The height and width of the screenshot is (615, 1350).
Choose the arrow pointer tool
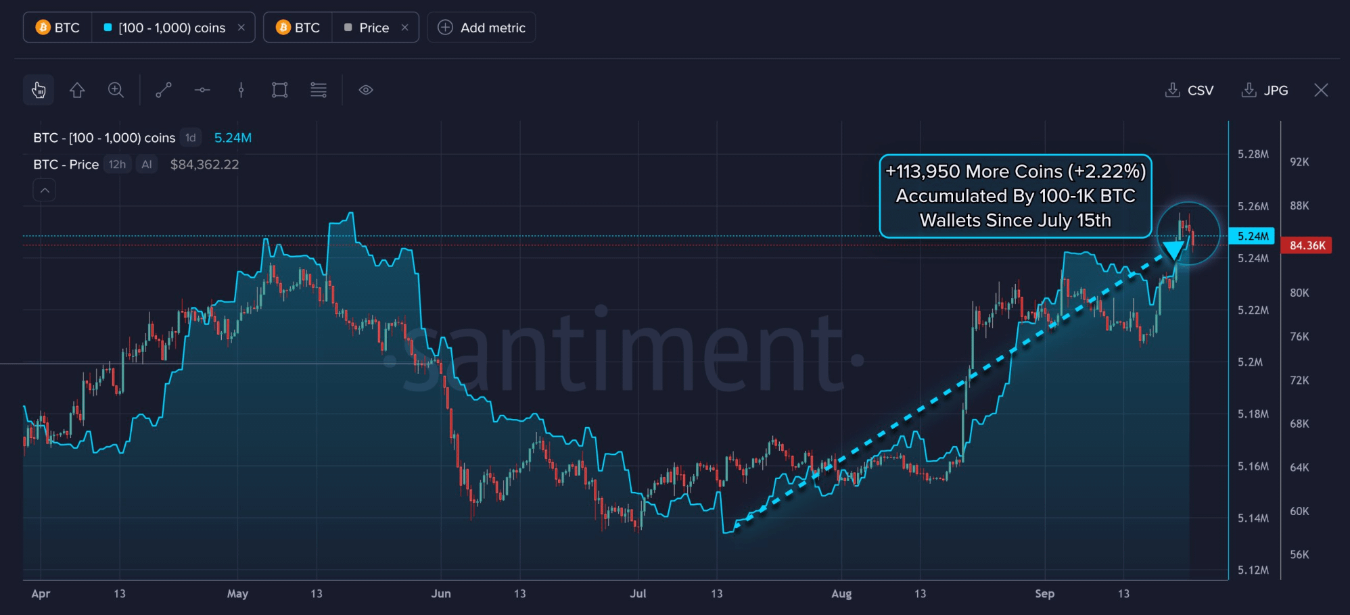click(77, 90)
